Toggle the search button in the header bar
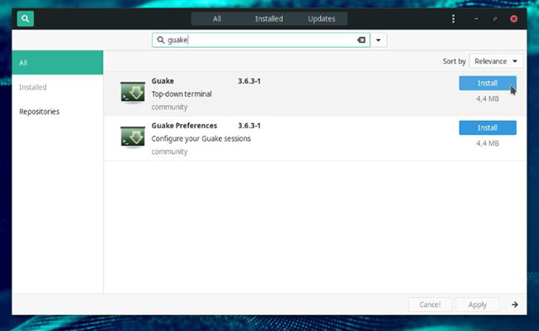Viewport: 539px width, 331px height. tap(26, 18)
